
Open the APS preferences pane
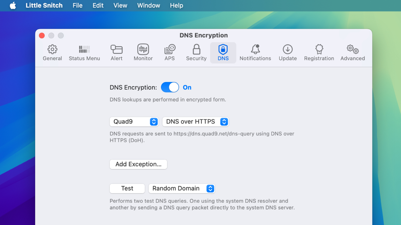pyautogui.click(x=169, y=53)
